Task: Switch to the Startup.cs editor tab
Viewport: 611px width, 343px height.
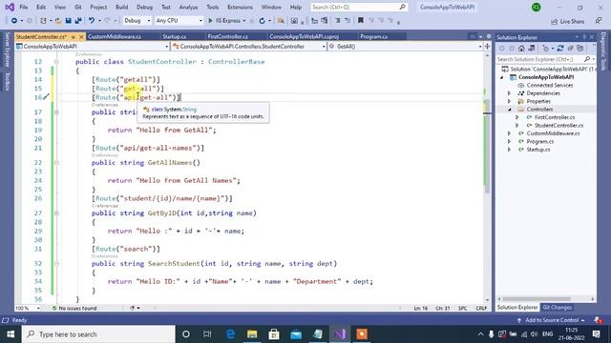Action: click(x=174, y=36)
